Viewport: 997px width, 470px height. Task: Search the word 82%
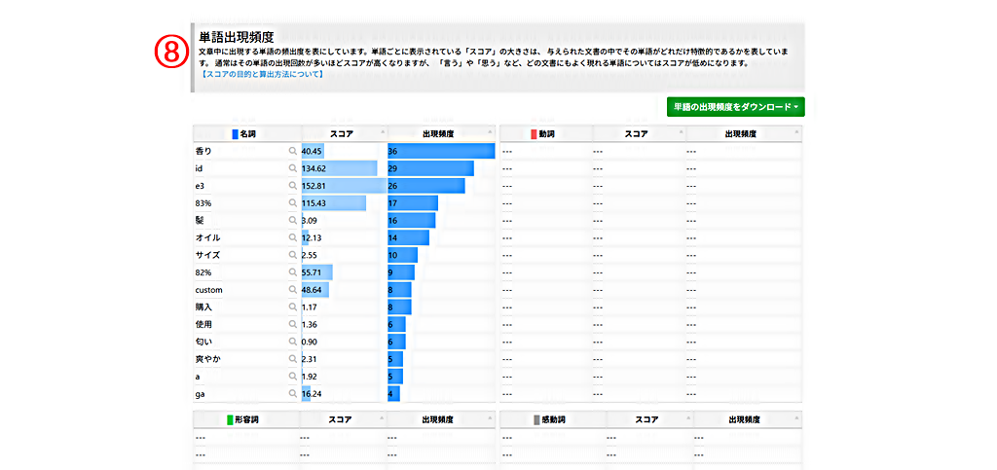(x=292, y=272)
